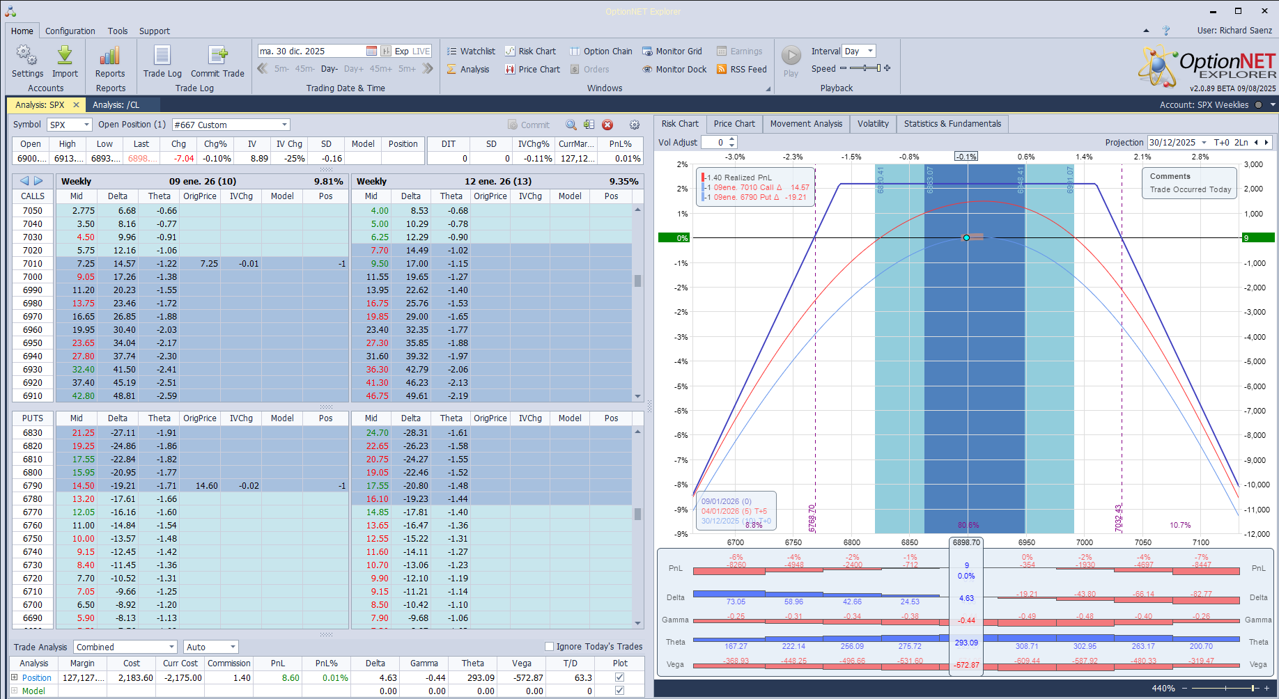Open the Trade Analysis Combined dropdown
This screenshot has height=699, width=1279.
[x=171, y=647]
